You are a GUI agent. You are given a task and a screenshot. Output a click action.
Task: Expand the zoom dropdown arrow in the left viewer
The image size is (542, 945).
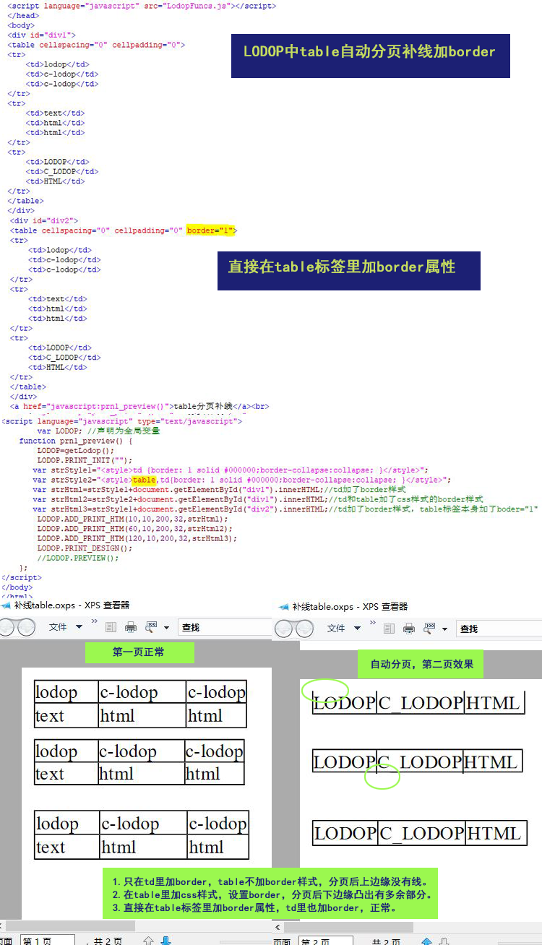(166, 628)
